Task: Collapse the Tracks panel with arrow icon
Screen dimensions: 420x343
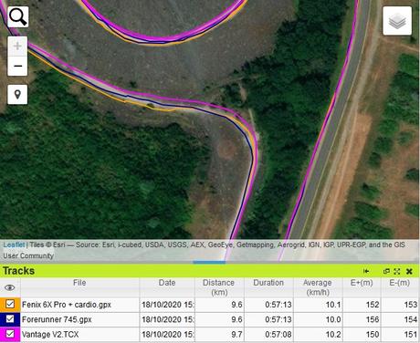Action: (366, 271)
